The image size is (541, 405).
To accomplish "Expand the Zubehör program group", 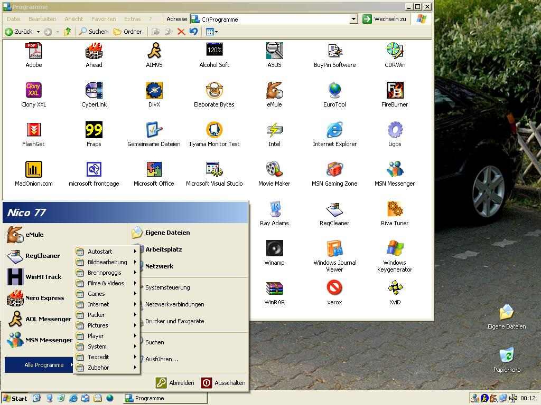I will click(107, 368).
